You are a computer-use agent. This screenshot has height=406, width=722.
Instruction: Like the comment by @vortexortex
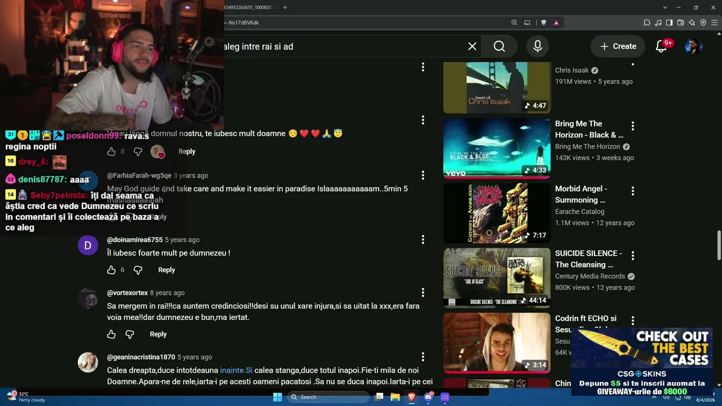111,334
